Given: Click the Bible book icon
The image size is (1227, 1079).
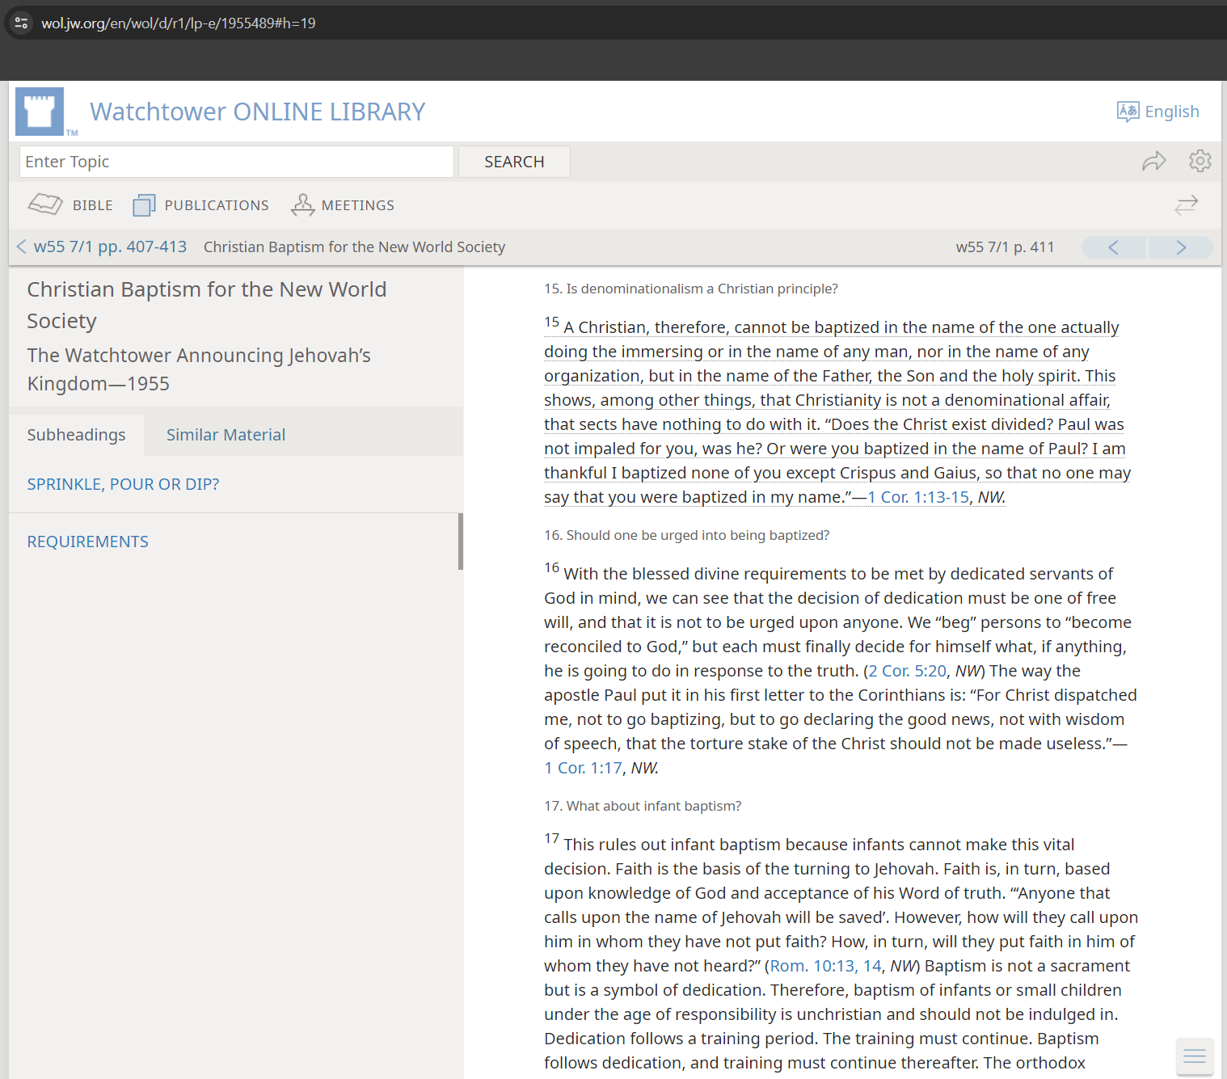Looking at the screenshot, I should (x=45, y=205).
